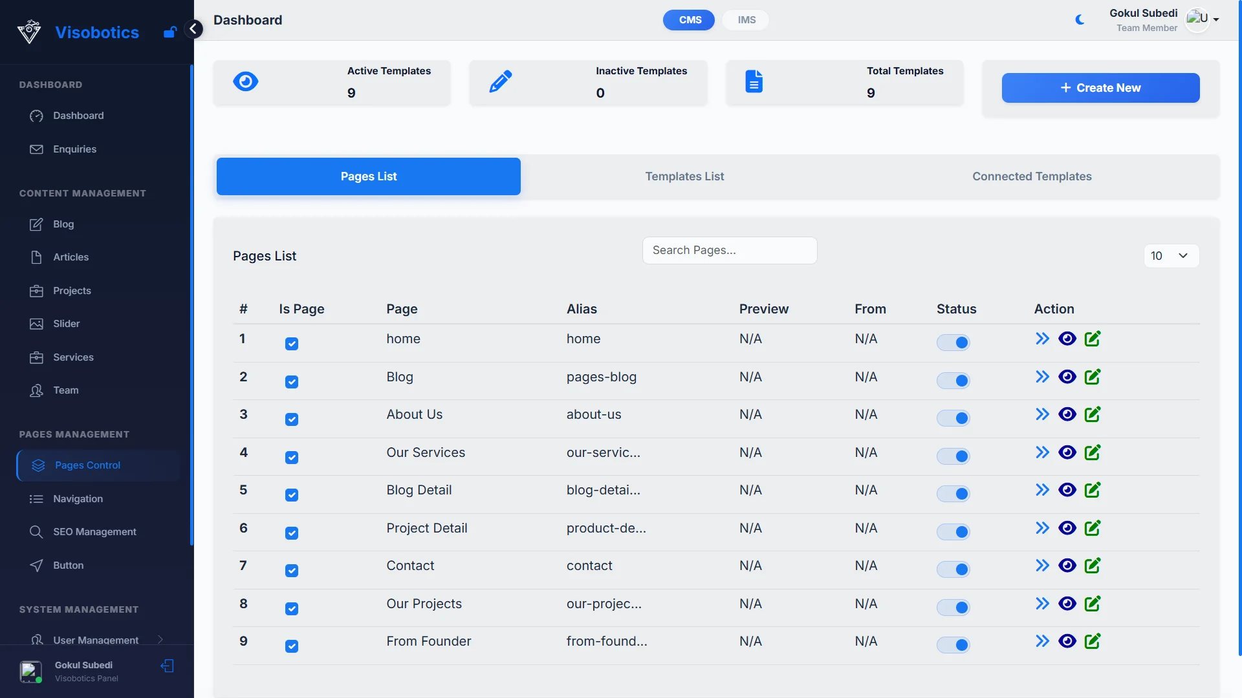
Task: Open user profile dropdown arrow
Action: point(1216,20)
